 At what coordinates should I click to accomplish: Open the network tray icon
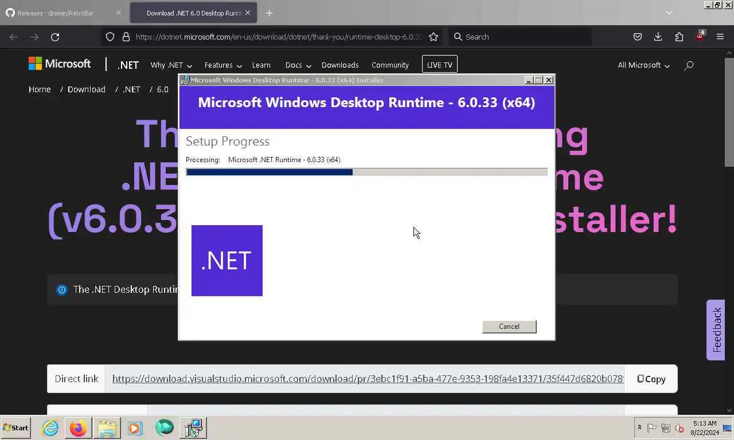pos(666,428)
